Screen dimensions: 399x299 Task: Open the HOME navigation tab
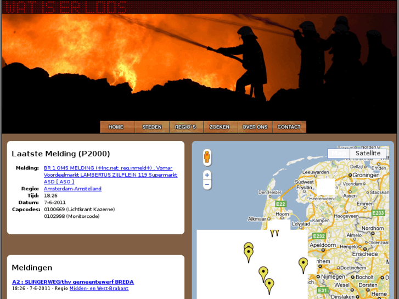(x=117, y=127)
